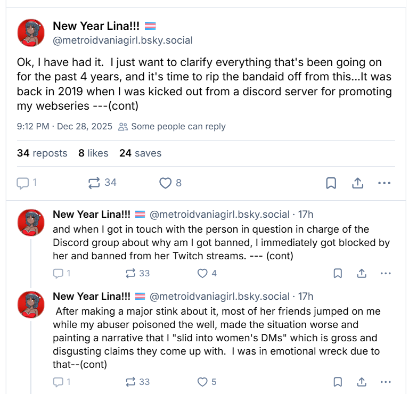
Task: Repost the main post with 34 reposts
Action: pos(94,183)
